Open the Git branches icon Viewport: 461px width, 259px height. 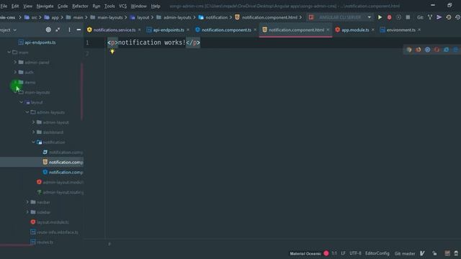click(430, 17)
